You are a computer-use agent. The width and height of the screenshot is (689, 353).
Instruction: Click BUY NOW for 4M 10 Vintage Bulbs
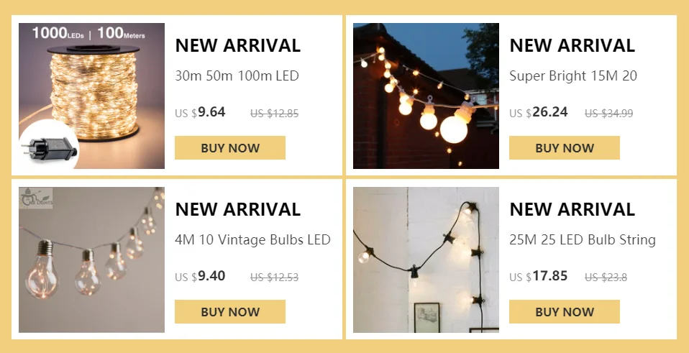[230, 312]
